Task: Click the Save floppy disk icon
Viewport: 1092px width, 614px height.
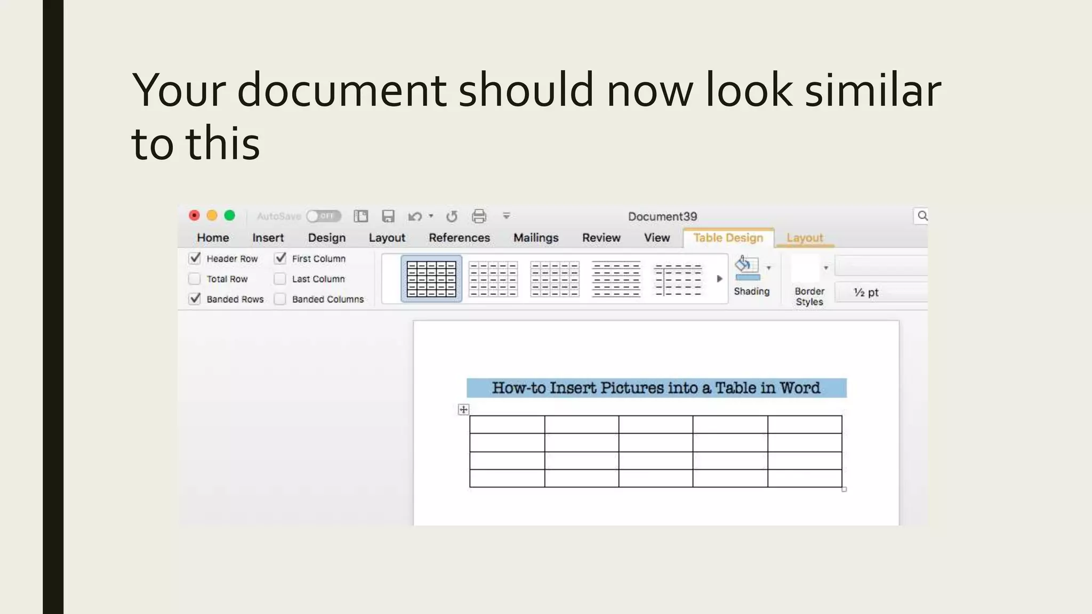Action: [x=388, y=216]
